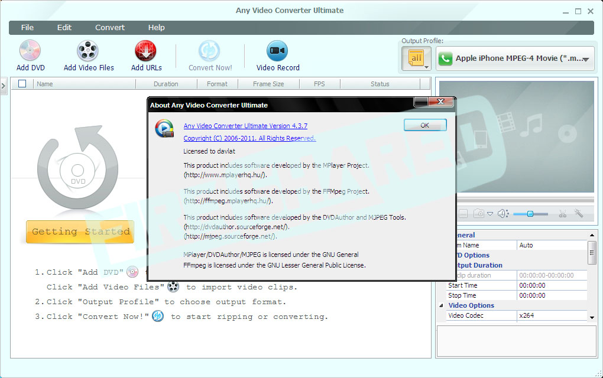Click the 'Stop Time' row label

tap(462, 295)
